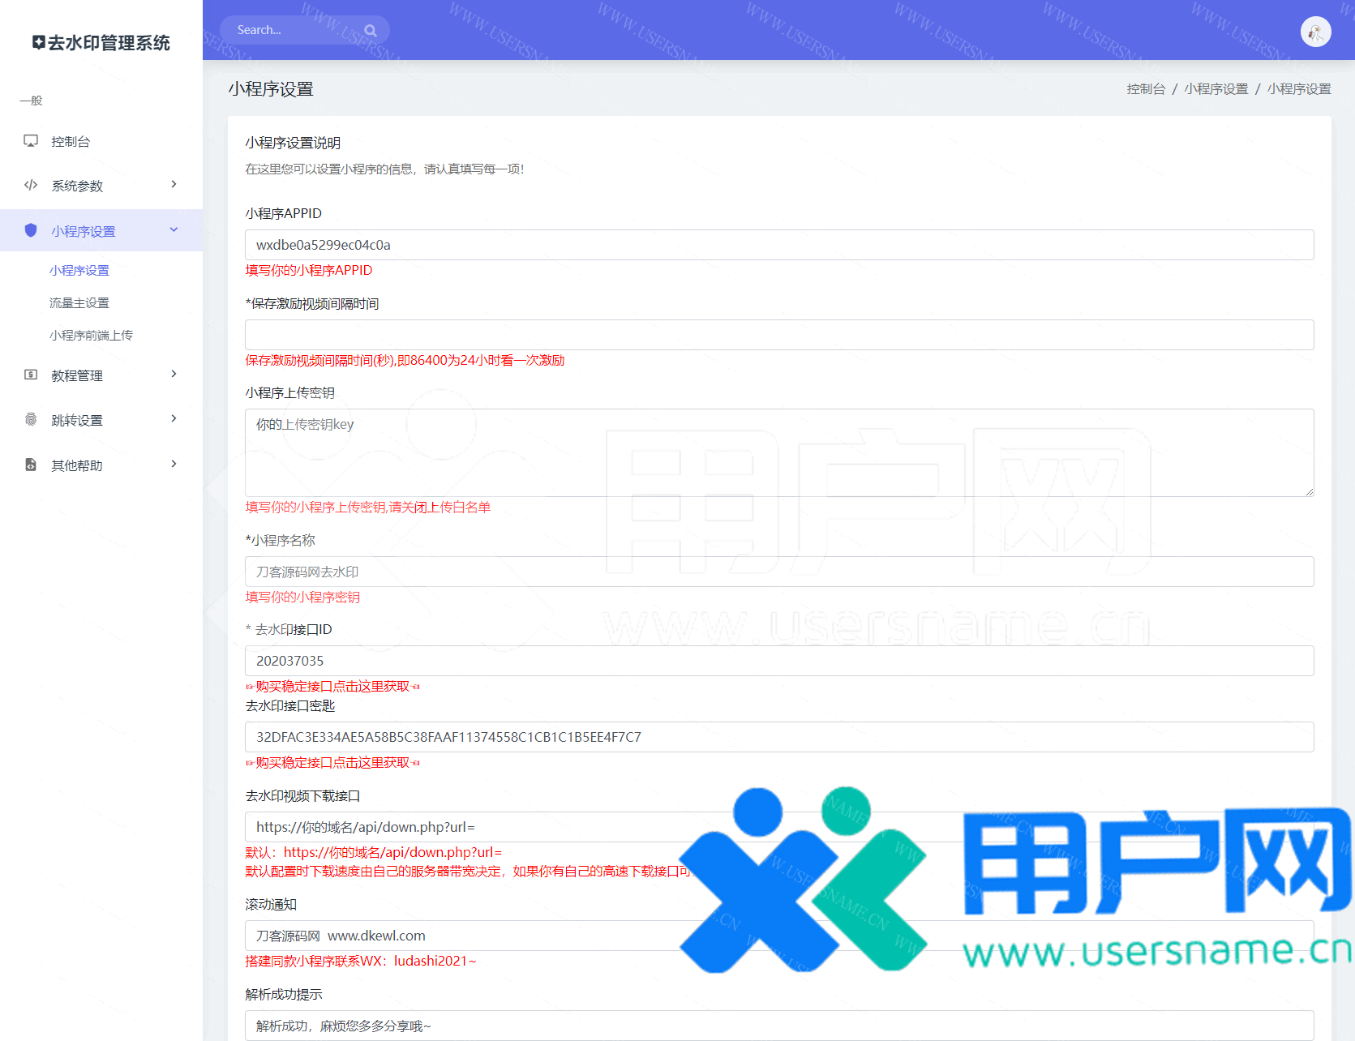The image size is (1355, 1041).
Task: Click the 其他帮助 document icon
Action: 31,465
